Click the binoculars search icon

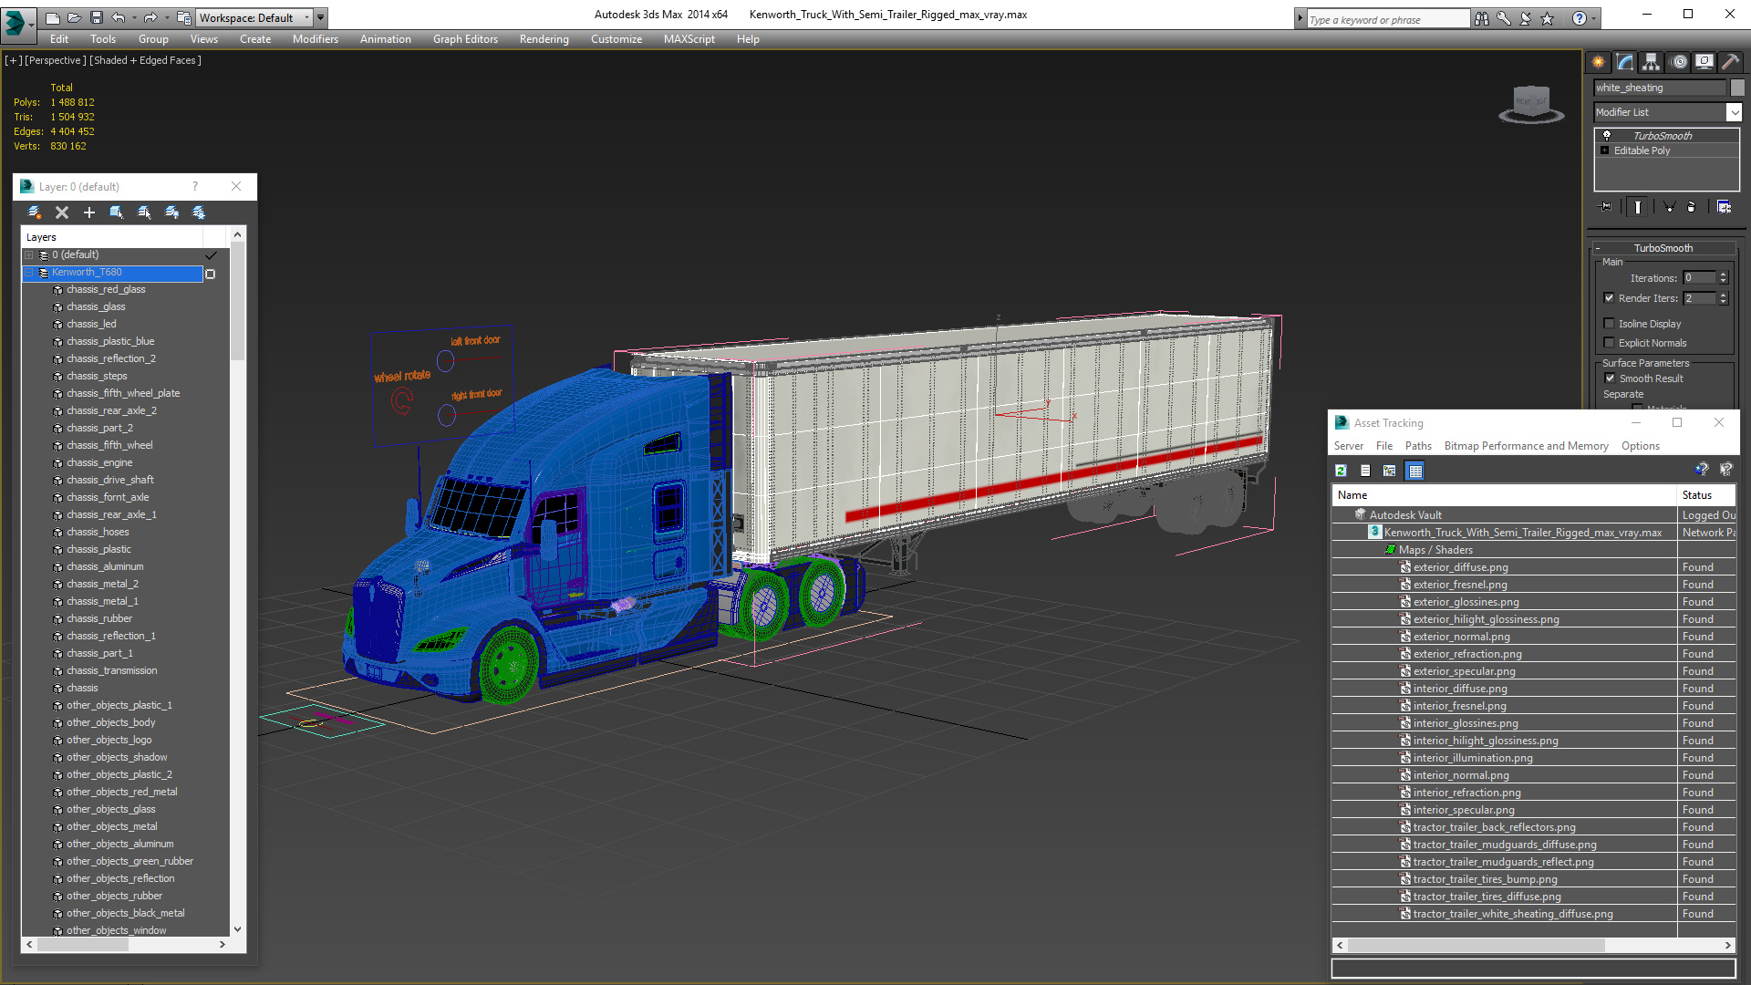tap(1482, 18)
